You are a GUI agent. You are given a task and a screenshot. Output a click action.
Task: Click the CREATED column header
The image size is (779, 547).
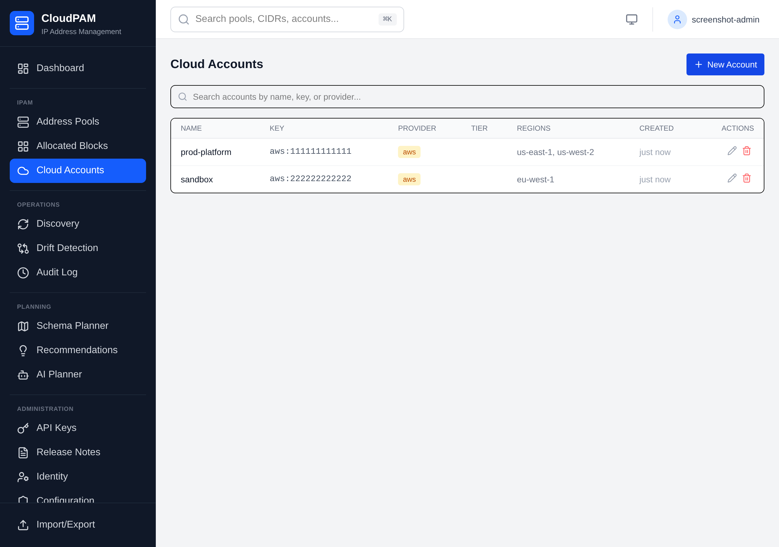point(656,128)
